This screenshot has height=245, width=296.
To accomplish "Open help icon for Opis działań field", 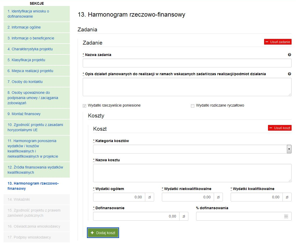I will tap(290, 74).
